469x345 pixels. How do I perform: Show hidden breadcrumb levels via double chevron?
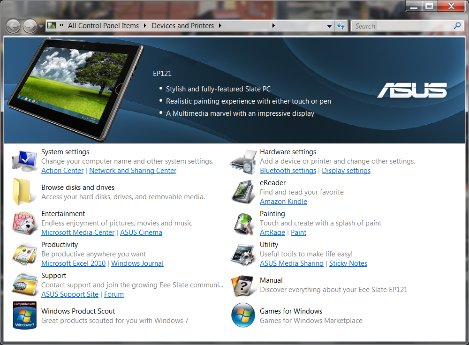point(61,25)
